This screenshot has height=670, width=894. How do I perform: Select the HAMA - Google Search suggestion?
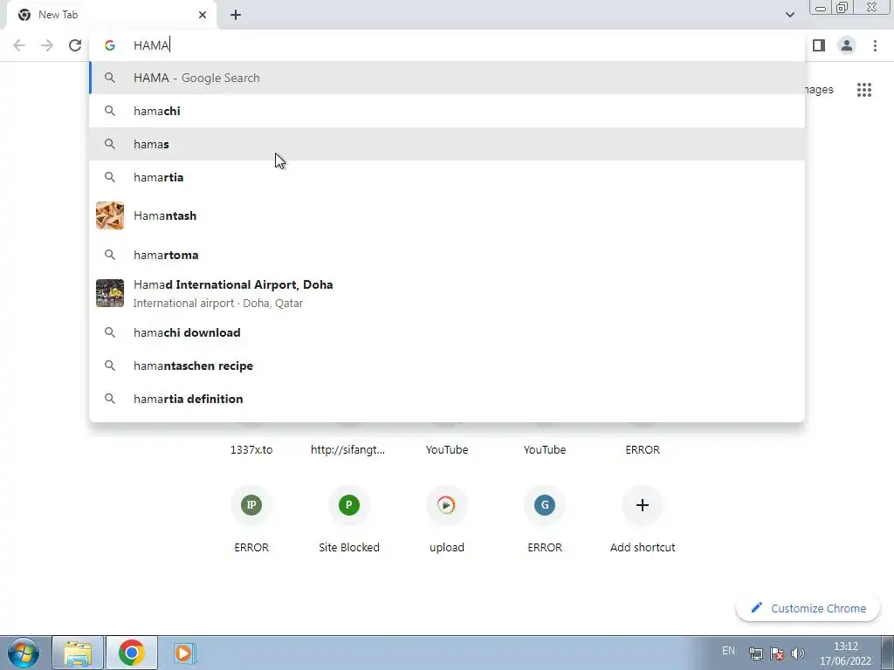(447, 78)
